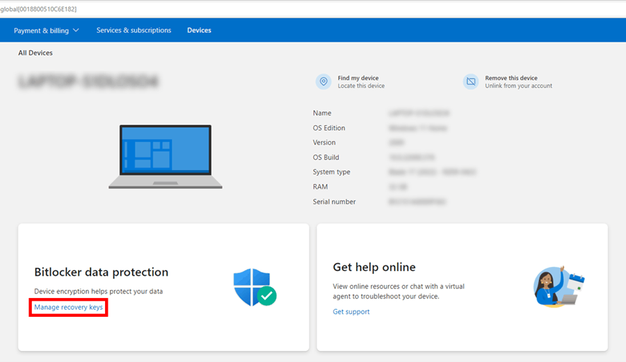Click the Get help online heading
This screenshot has height=362, width=626.
(374, 268)
